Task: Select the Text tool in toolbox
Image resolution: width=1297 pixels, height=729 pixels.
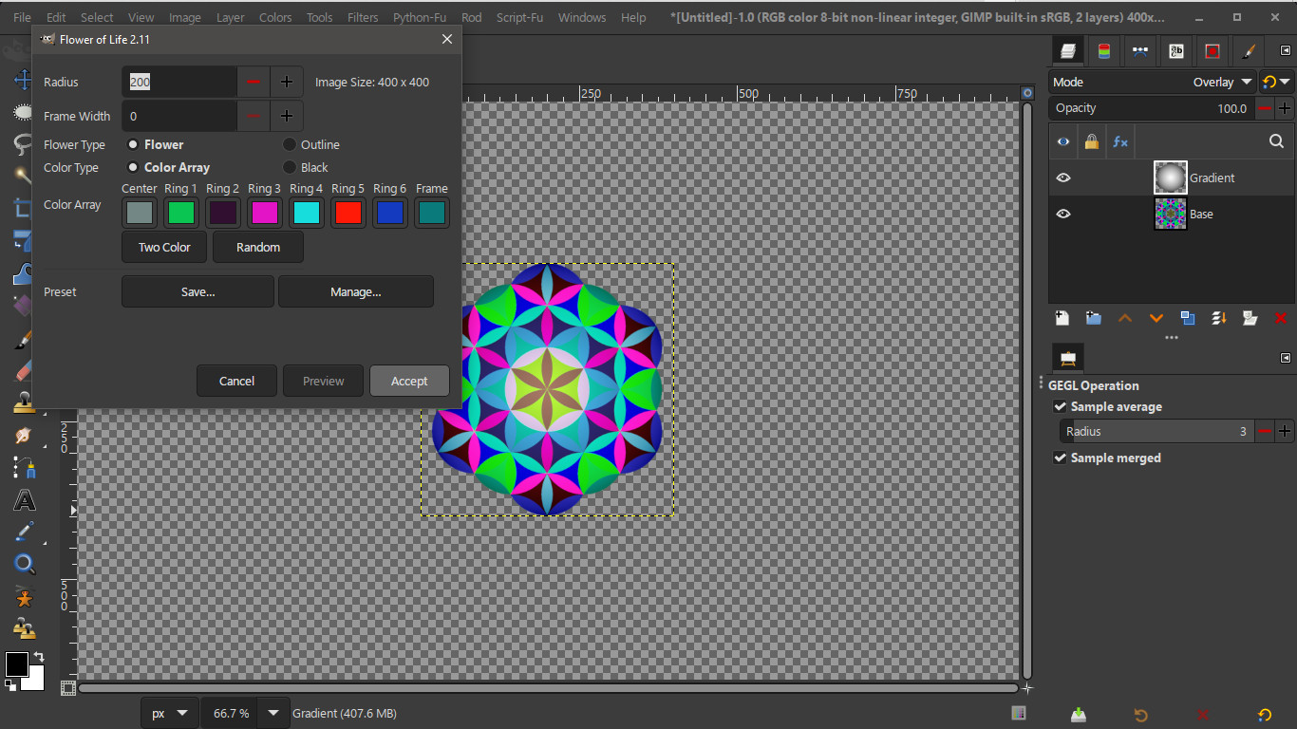Action: tap(24, 500)
